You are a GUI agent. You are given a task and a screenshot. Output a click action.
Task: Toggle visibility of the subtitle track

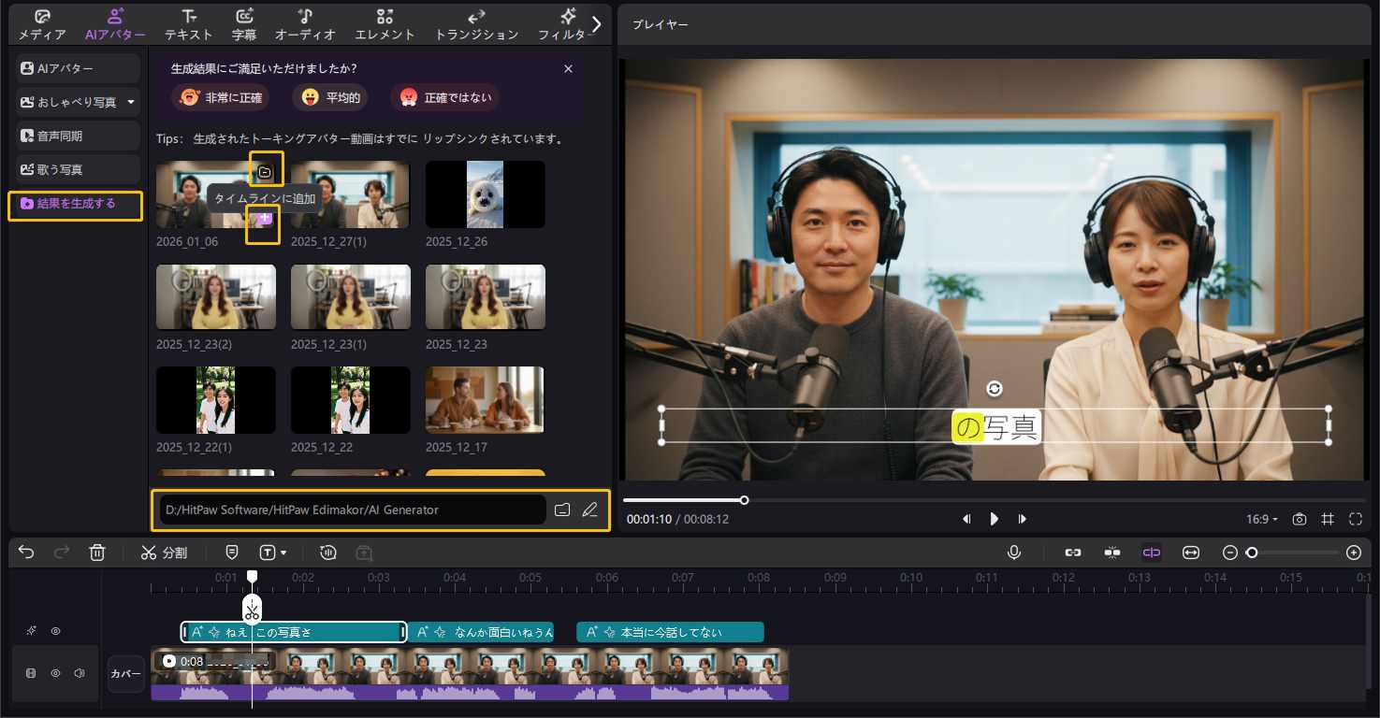[x=55, y=632]
